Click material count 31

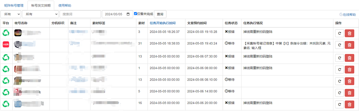point(140,44)
